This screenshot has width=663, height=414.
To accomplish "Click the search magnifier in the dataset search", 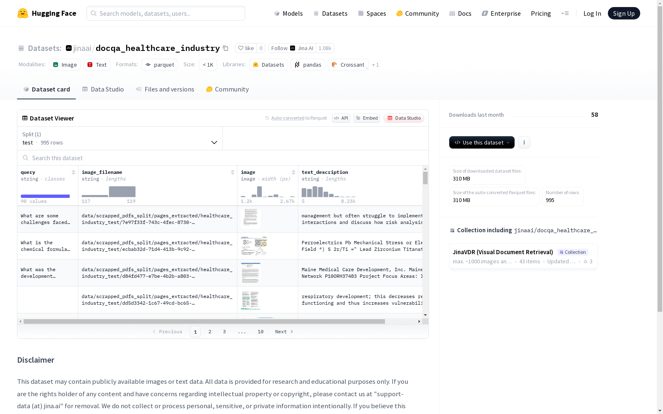I will click(x=26, y=158).
